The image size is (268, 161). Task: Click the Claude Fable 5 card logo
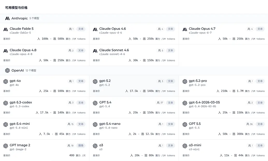(6, 30)
